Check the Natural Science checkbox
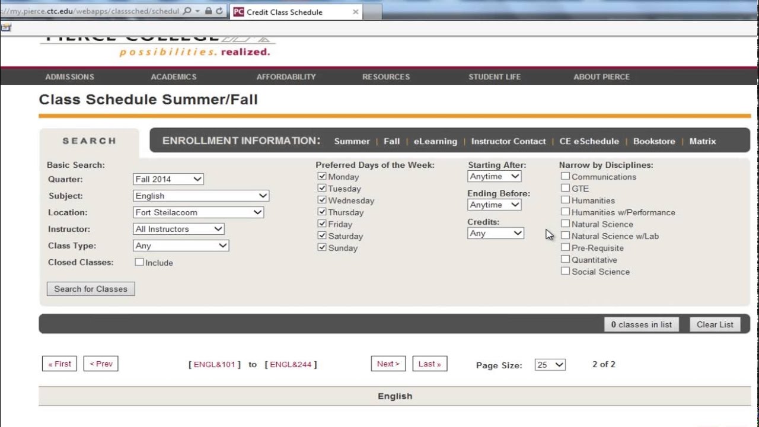This screenshot has height=427, width=759. click(x=565, y=224)
